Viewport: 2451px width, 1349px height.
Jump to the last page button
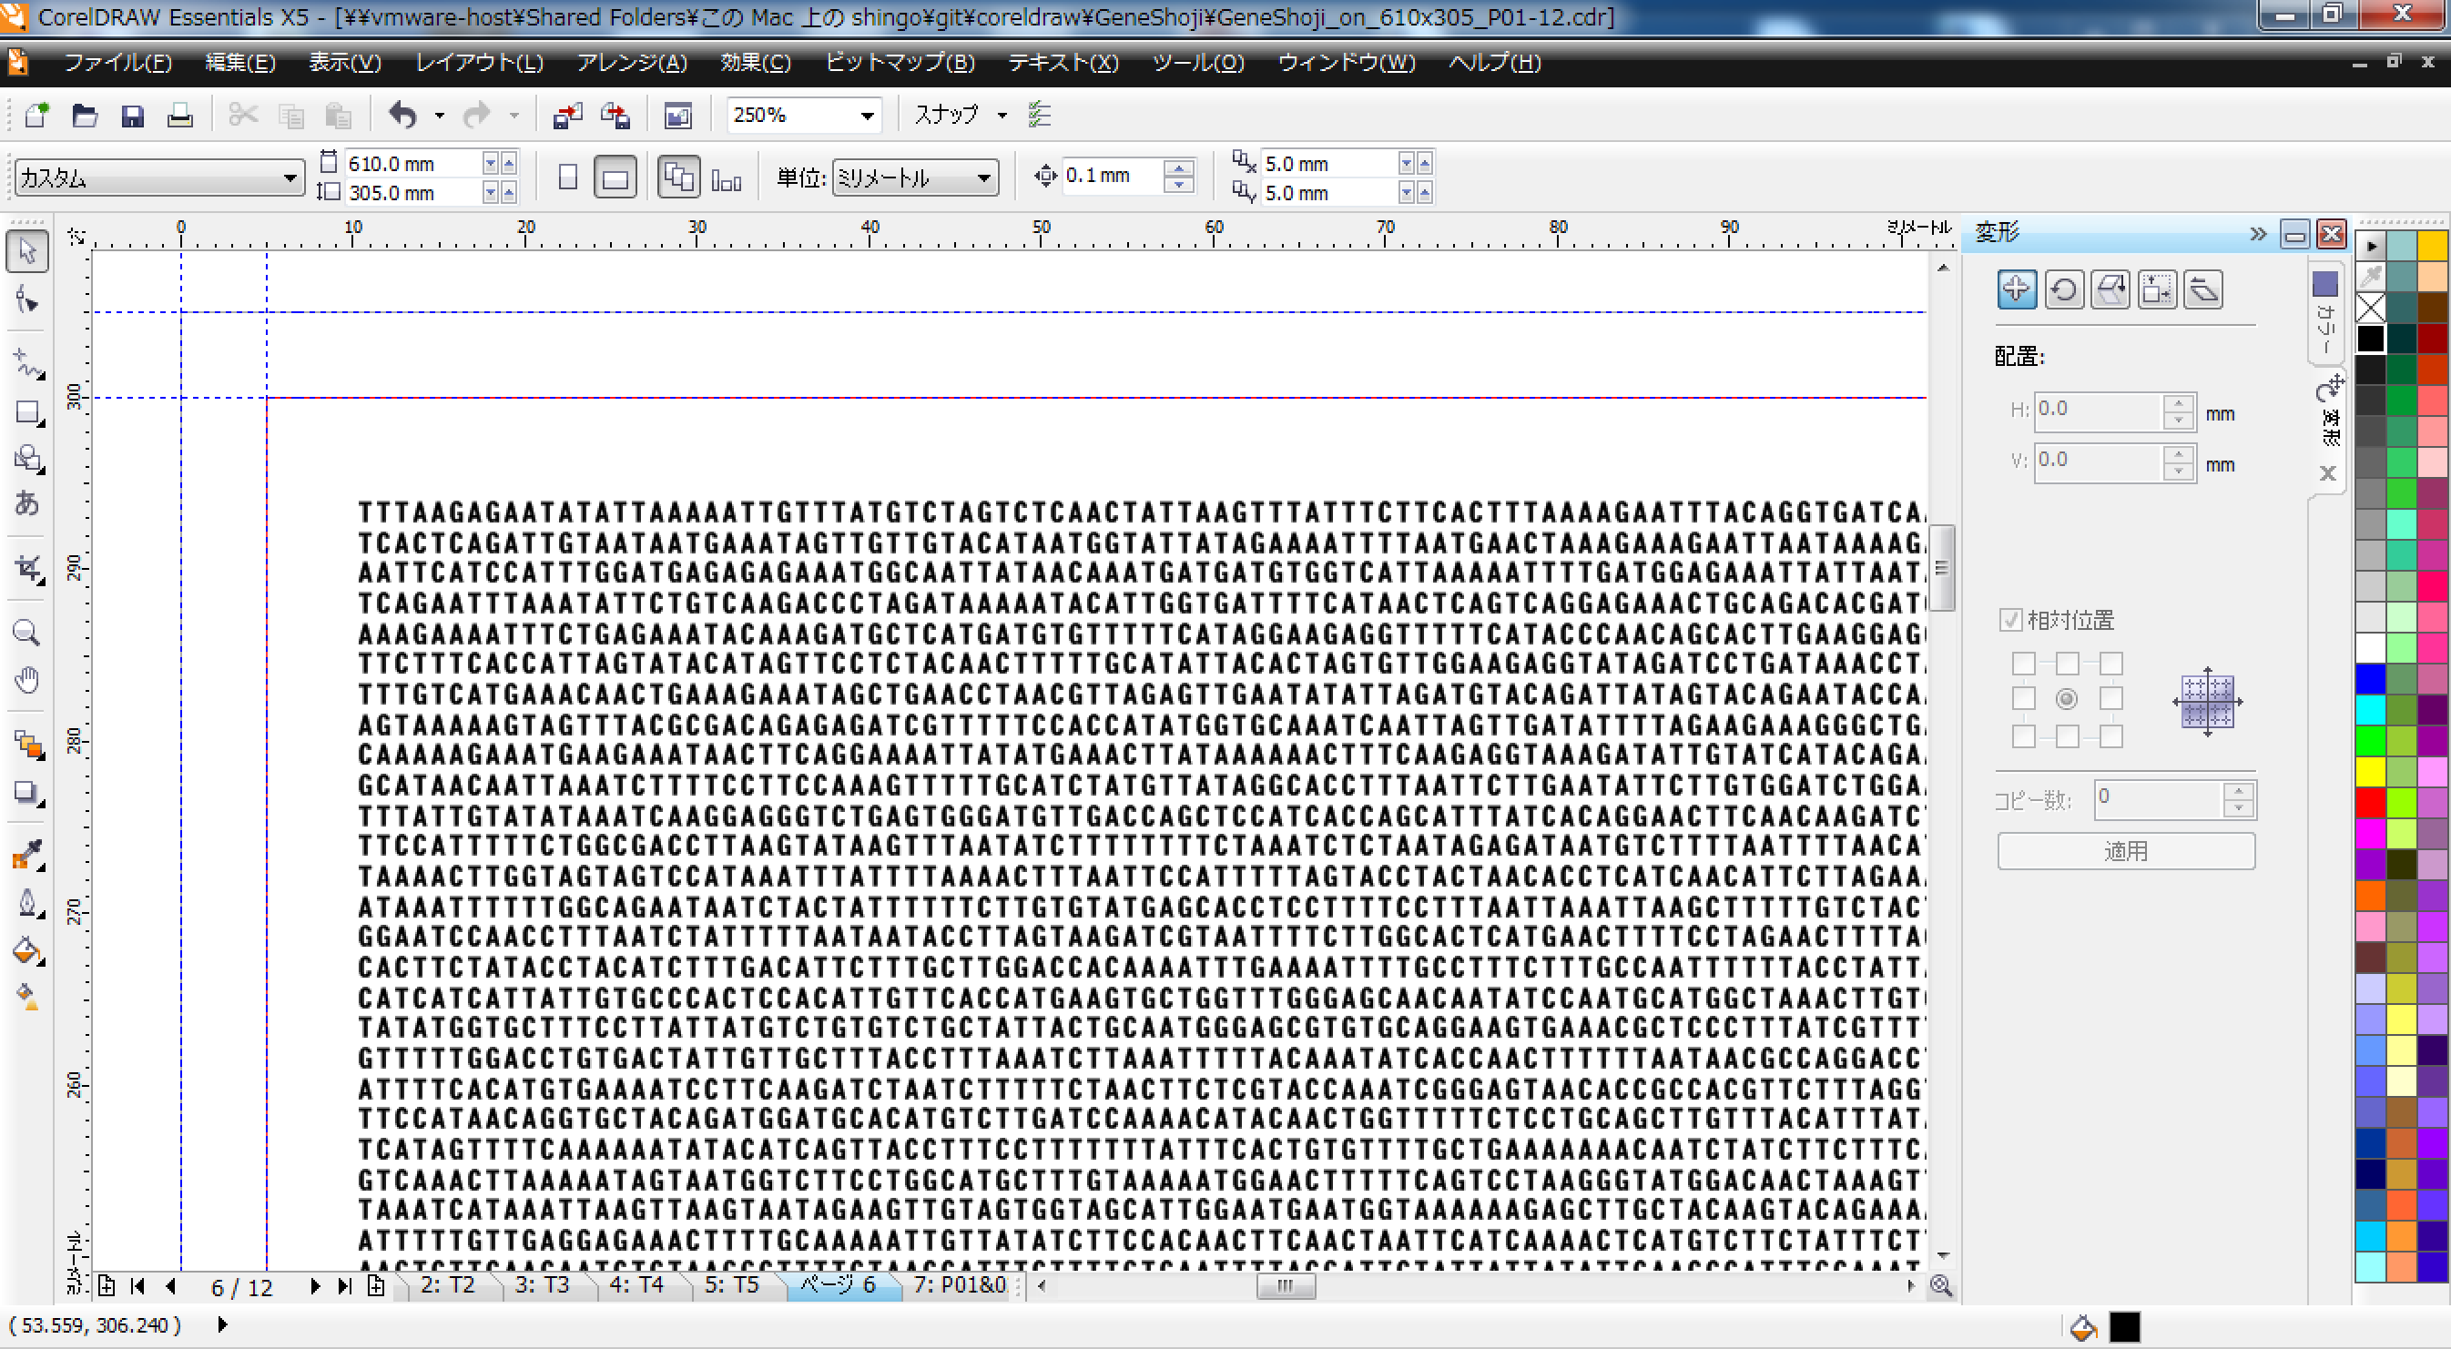[x=344, y=1286]
